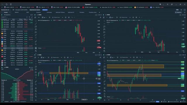Toggle link-group dot of instruments panel

[x=2, y=15]
